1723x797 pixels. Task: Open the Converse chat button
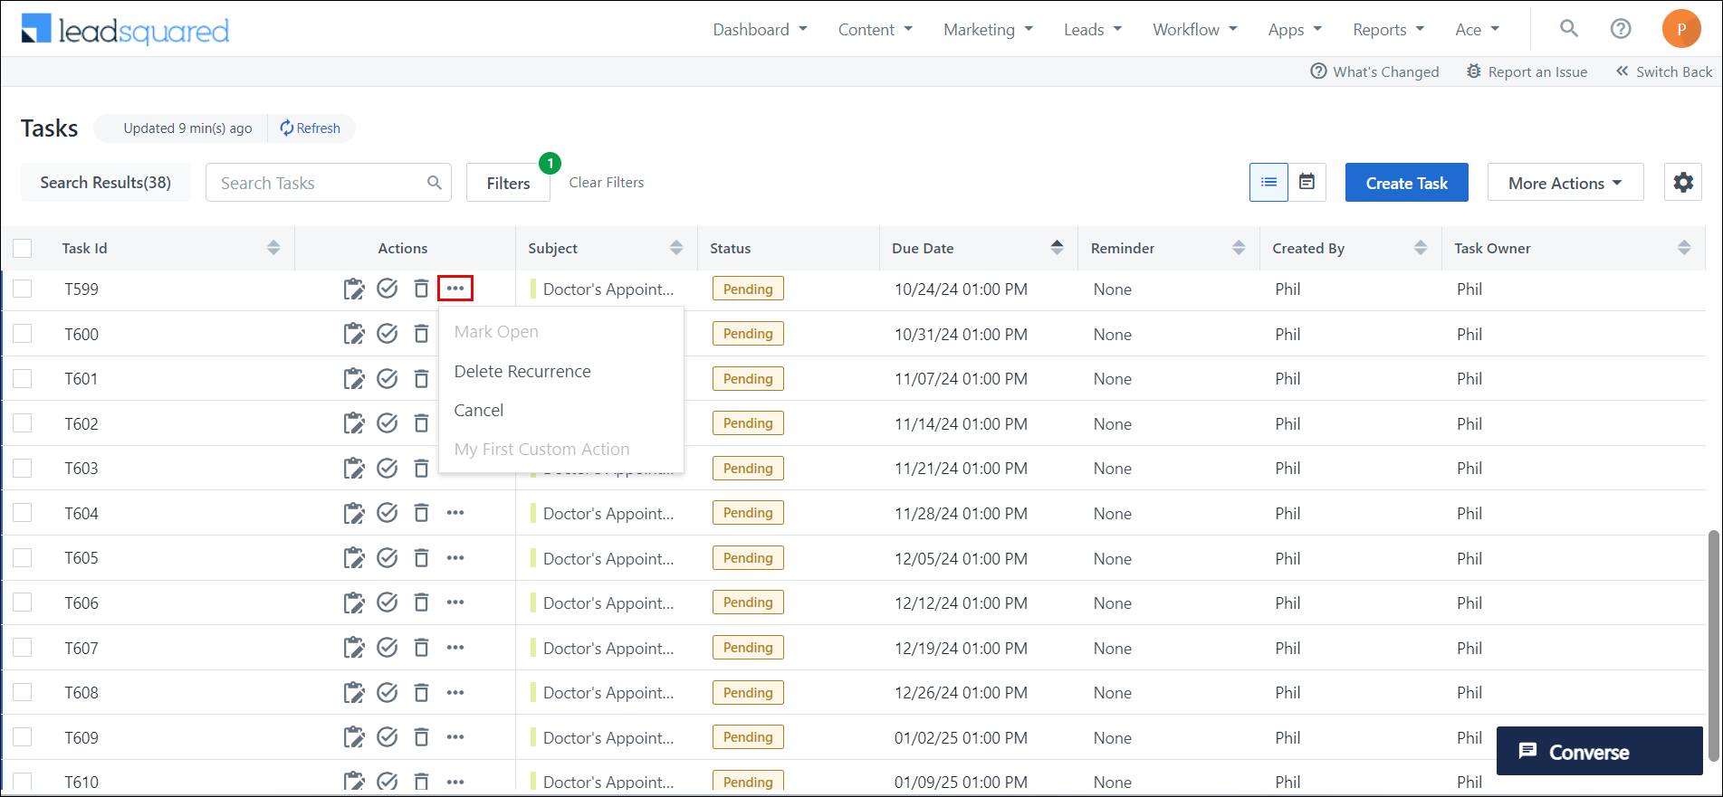pos(1599,751)
